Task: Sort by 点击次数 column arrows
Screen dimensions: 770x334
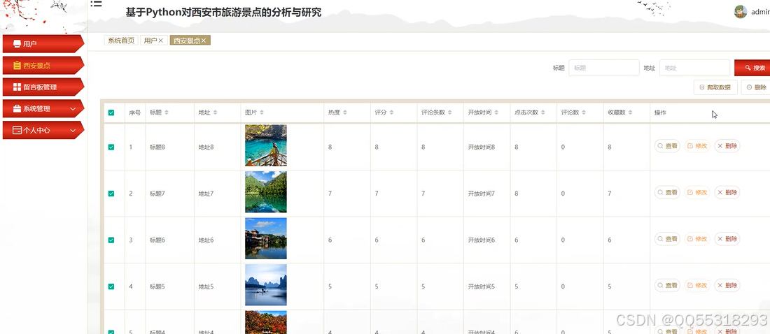Action: coord(543,112)
